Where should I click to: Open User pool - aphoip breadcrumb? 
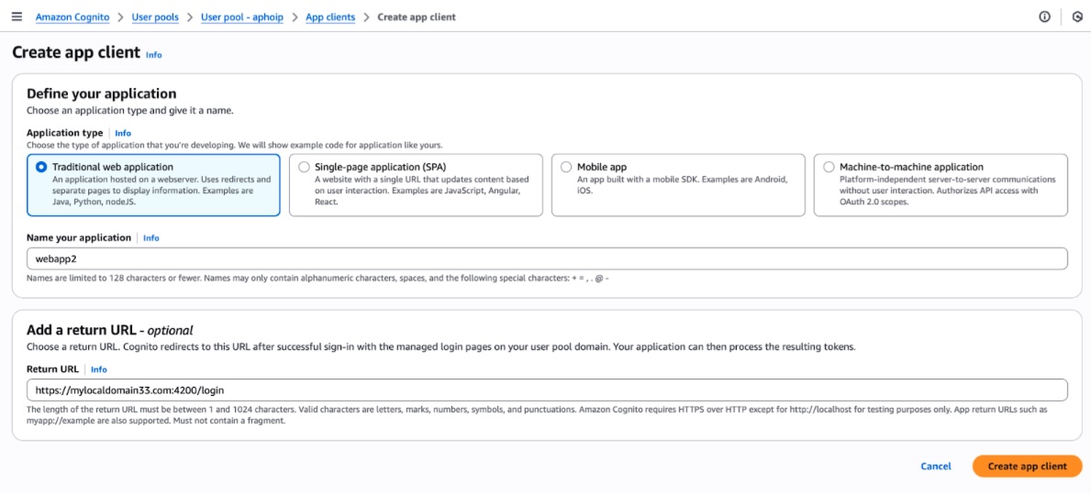click(242, 17)
